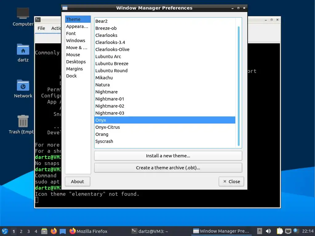Select the Syscrash theme
315x236 pixels.
[x=165, y=141]
